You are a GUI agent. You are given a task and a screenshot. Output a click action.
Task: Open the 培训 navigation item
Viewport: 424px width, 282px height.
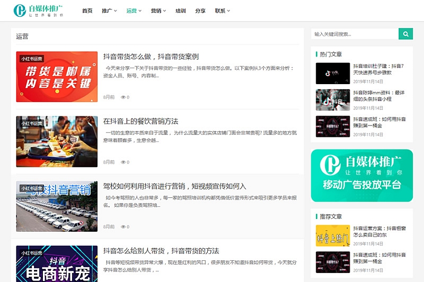coord(180,11)
